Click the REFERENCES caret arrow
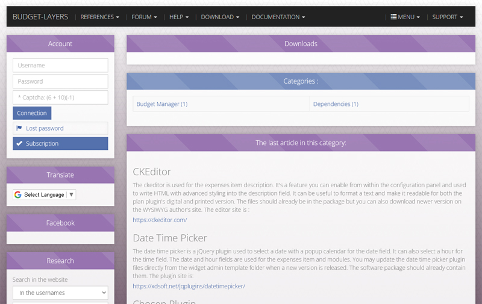Screen dimensions: 482x304 (x=117, y=17)
